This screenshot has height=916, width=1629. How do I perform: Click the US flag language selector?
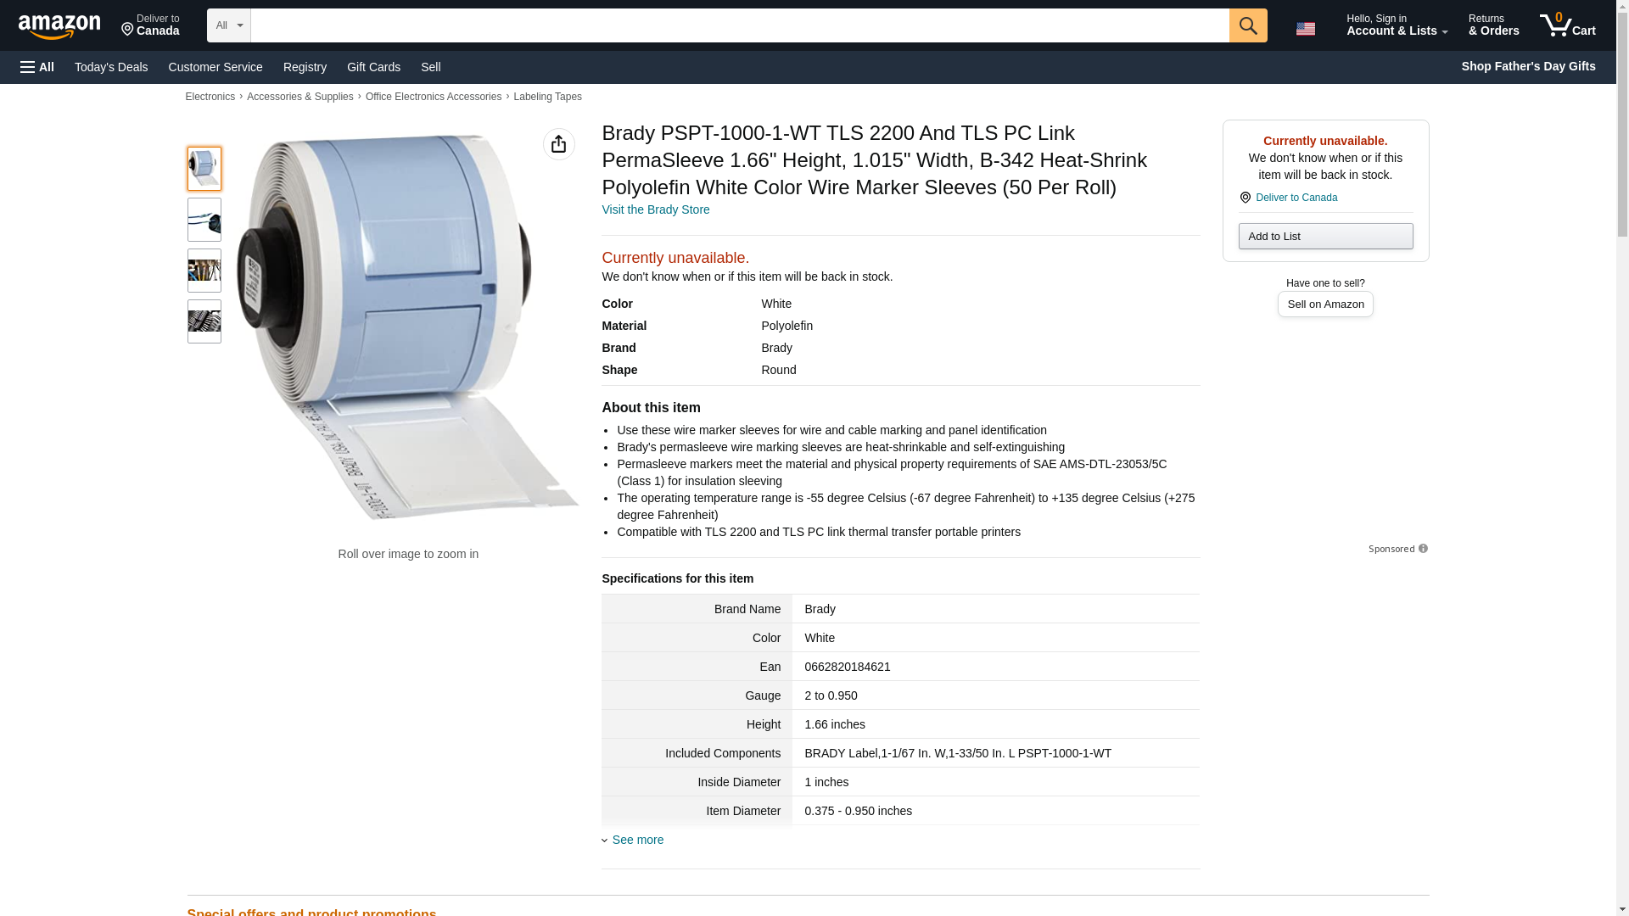click(x=1305, y=29)
